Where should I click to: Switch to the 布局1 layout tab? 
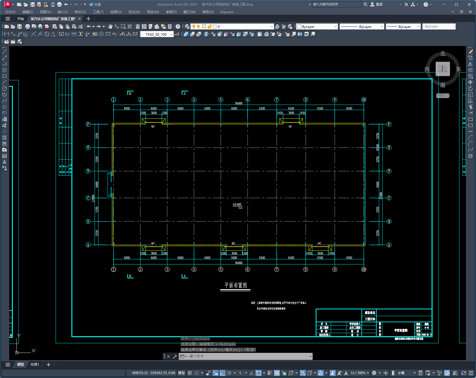35,365
